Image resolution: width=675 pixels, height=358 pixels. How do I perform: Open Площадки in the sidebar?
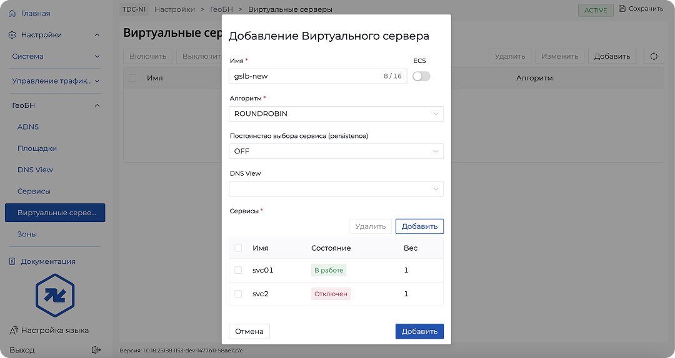coord(37,148)
